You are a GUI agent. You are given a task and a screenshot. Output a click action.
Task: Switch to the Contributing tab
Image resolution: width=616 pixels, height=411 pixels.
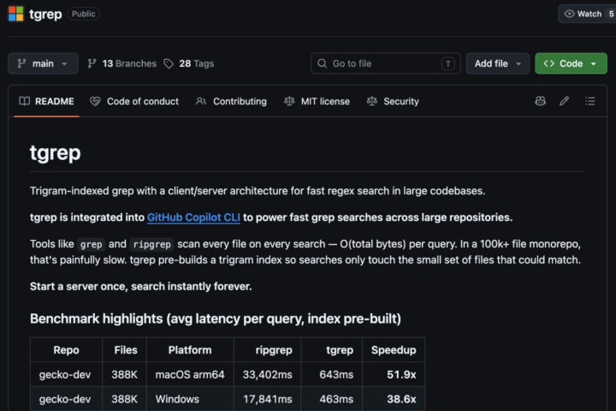point(231,102)
